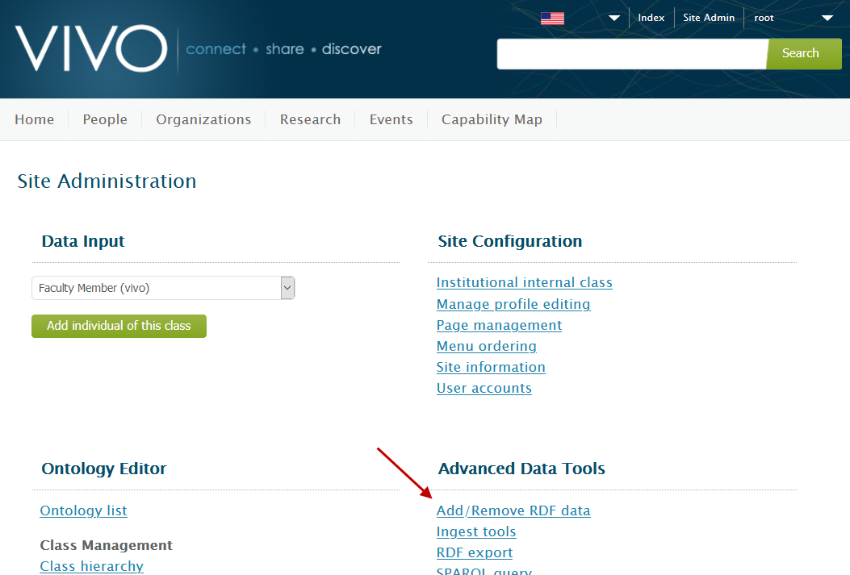Click the Site Administration heading
The width and height of the screenshot is (850, 575).
tap(107, 181)
